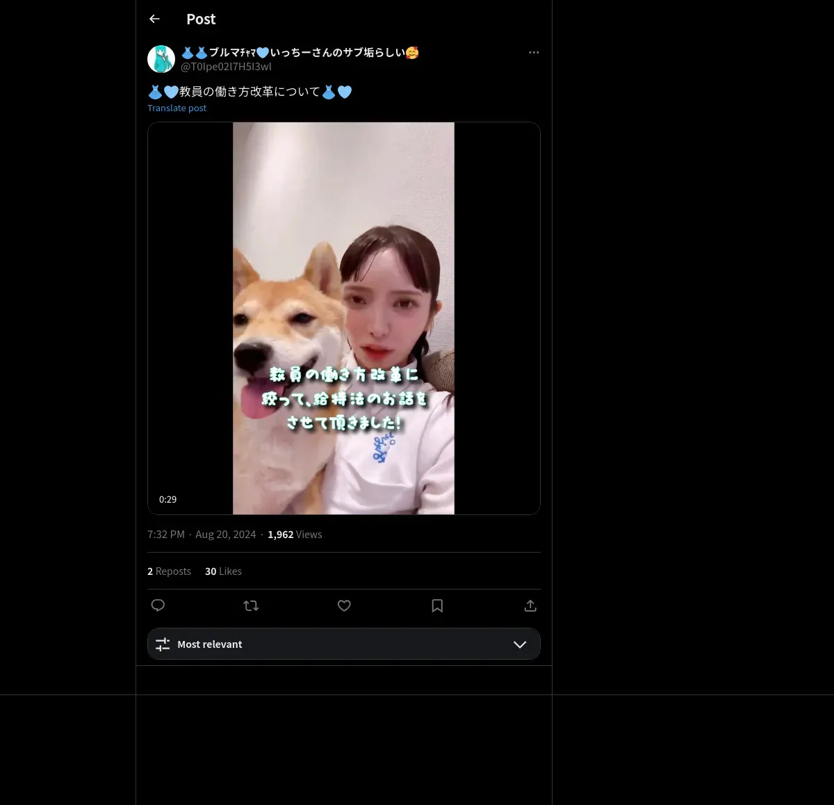Open the Aug 20, 2024 timestamp
Screen dimensions: 834x805
[225, 534]
